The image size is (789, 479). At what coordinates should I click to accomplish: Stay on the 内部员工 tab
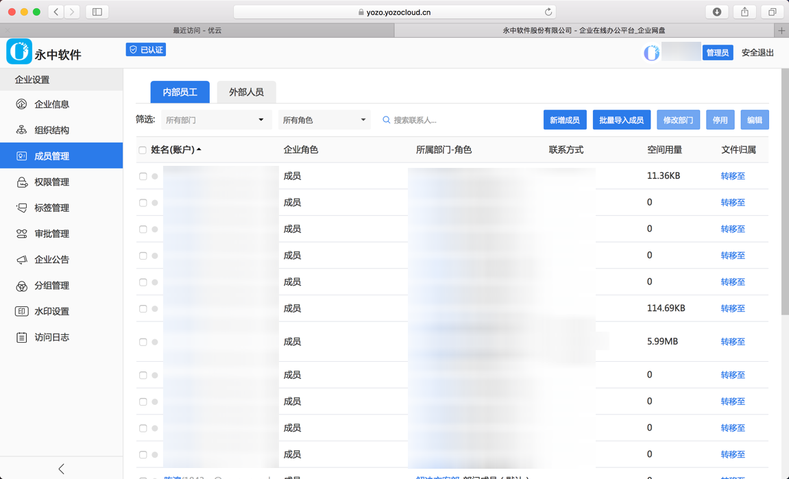coord(180,92)
